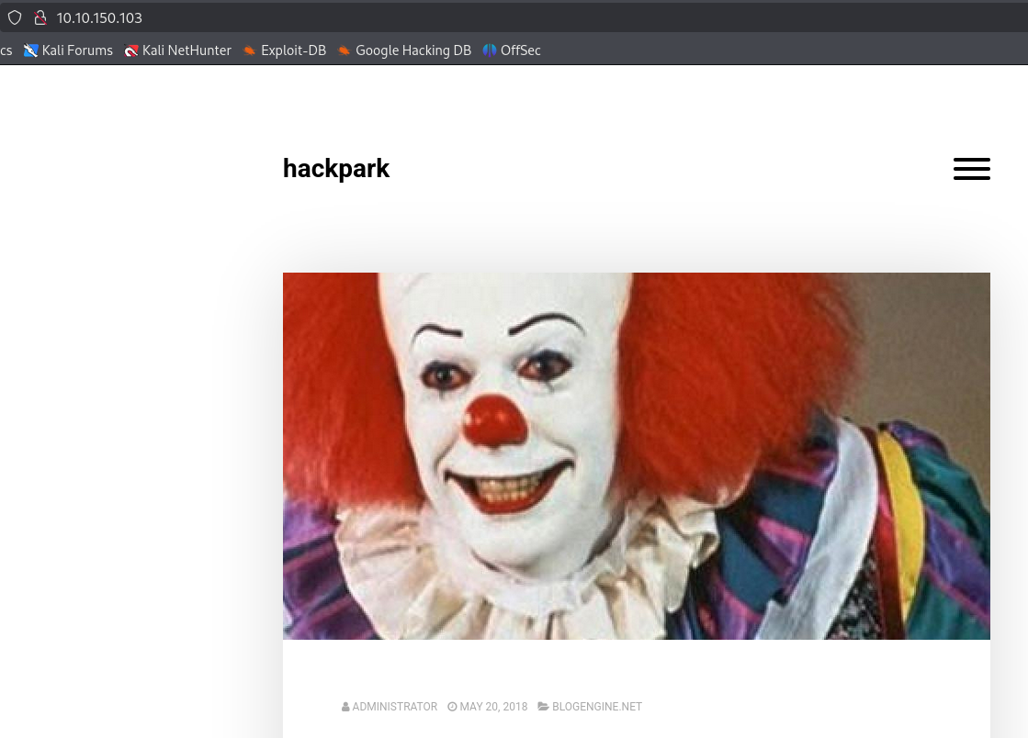Open the Exploit-DB bookmark label
Screen dimensions: 1028x738
293,50
